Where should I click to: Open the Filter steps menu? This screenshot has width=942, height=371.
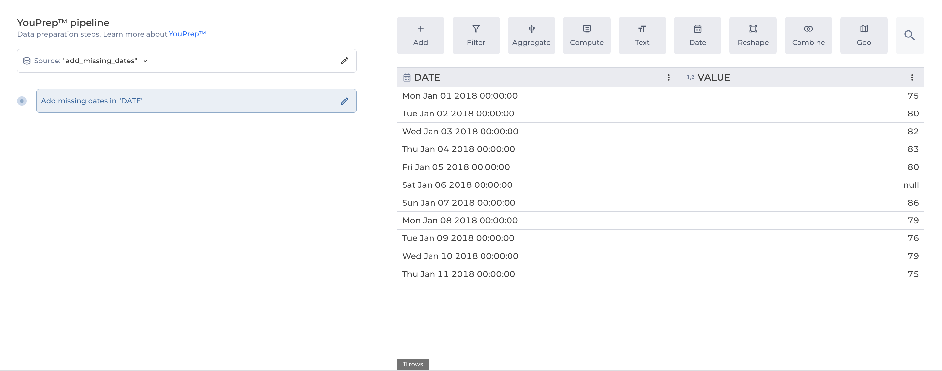point(476,36)
